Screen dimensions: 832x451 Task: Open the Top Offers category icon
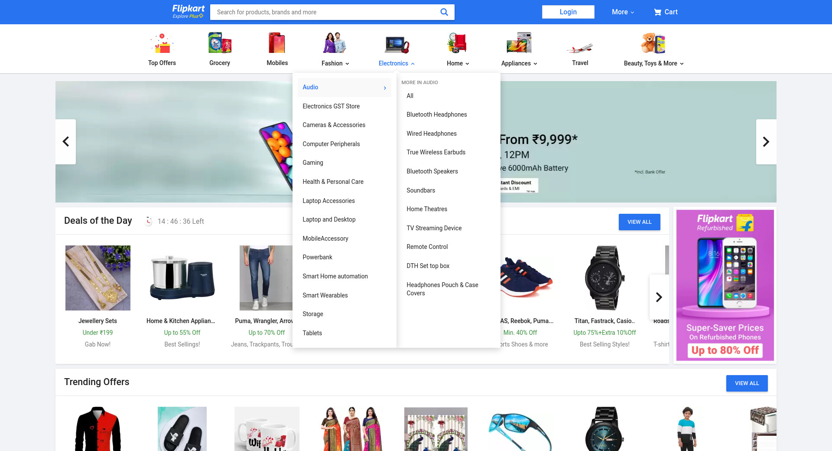[x=162, y=43]
